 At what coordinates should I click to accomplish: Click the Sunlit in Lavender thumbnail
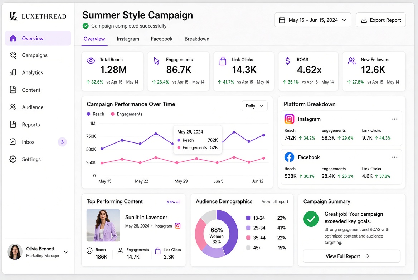(x=103, y=225)
